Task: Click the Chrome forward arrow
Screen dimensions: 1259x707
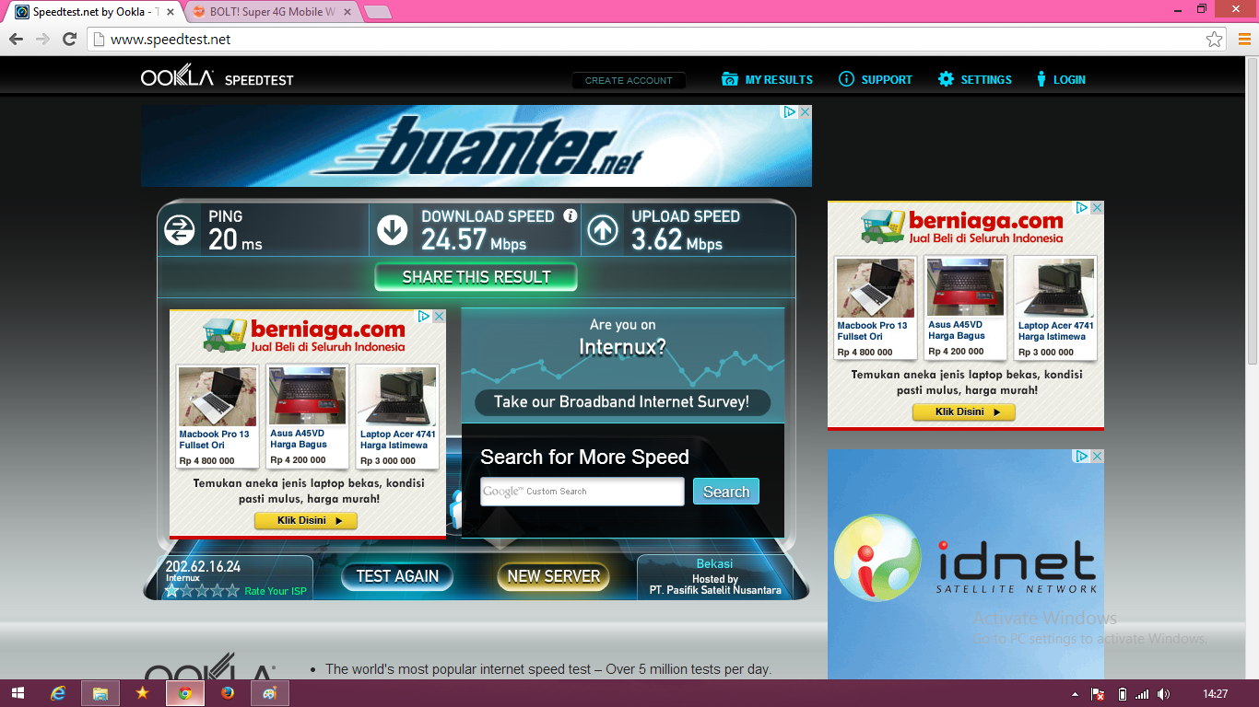Action: tap(42, 40)
